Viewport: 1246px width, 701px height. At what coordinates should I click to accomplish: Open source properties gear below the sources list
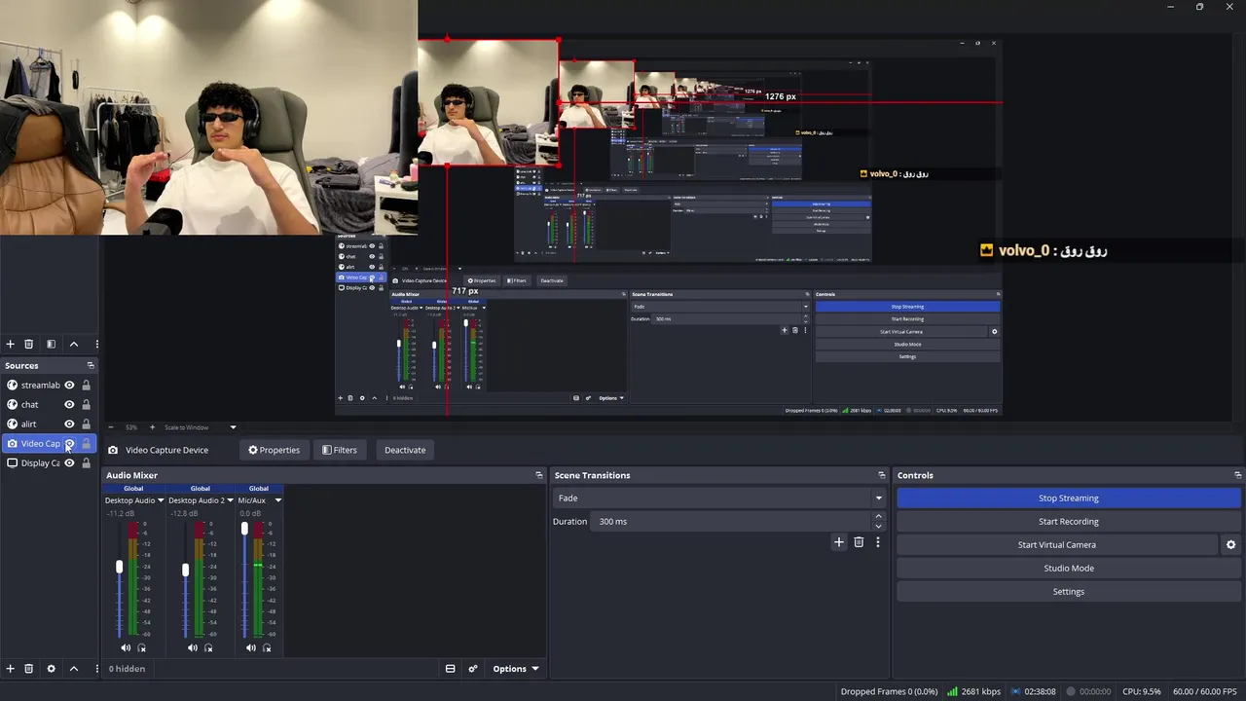point(51,669)
